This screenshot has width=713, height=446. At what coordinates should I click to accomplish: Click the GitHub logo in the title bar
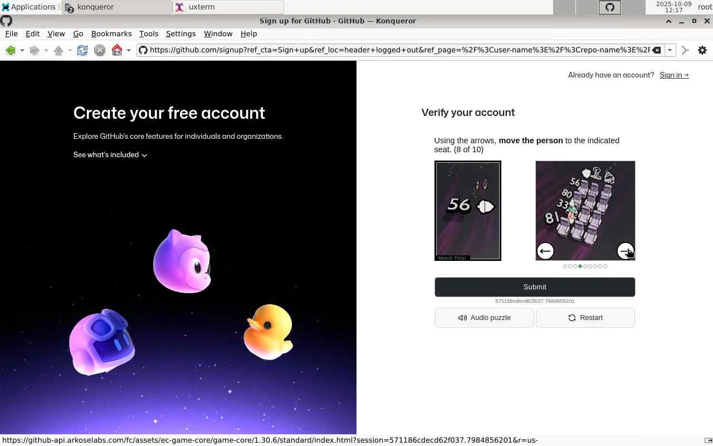click(x=6, y=21)
